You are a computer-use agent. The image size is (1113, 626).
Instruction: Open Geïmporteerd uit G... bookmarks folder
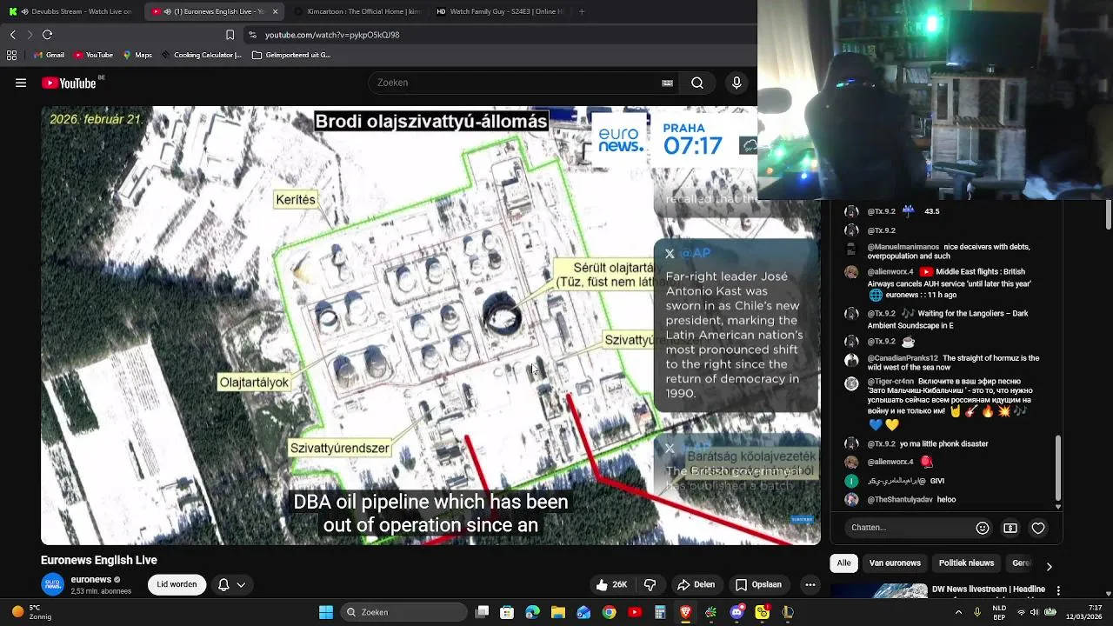coord(292,55)
